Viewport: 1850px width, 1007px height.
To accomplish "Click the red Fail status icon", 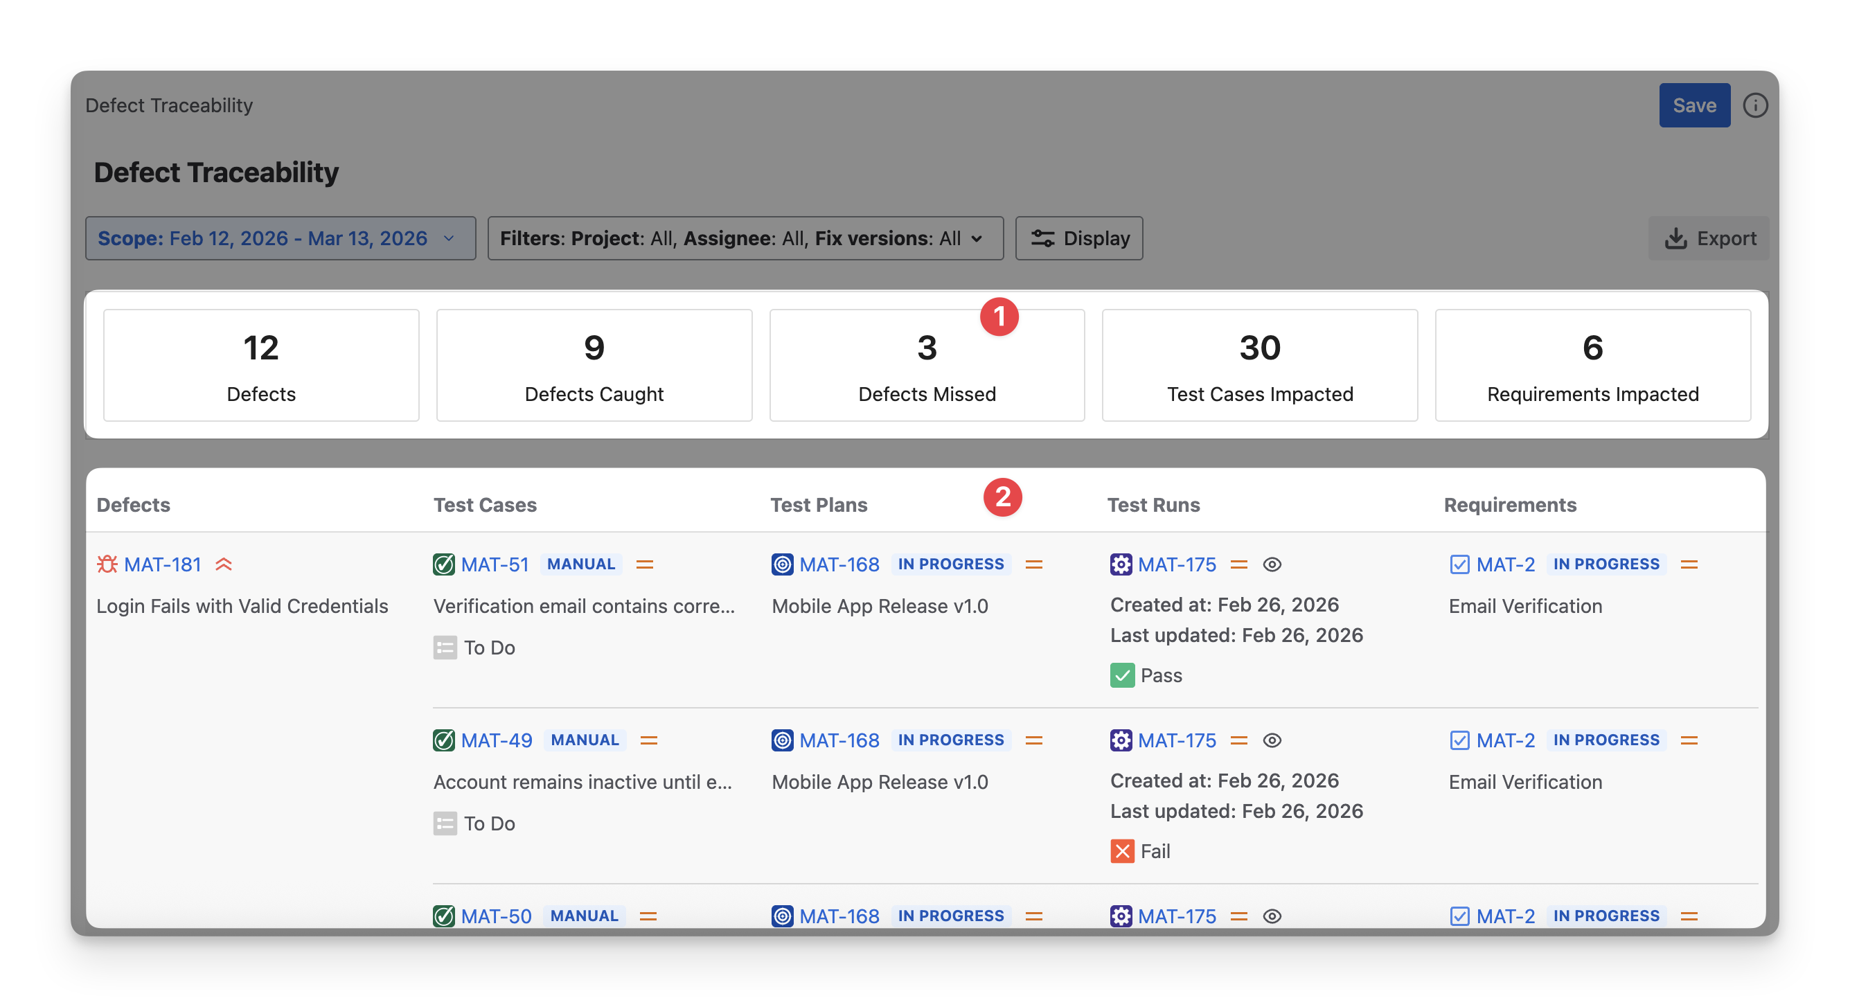I will [1122, 851].
